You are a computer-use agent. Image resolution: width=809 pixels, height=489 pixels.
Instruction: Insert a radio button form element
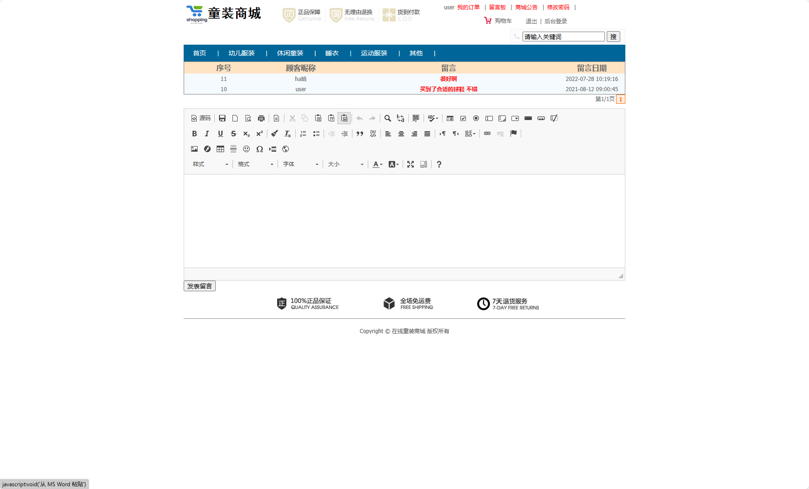[476, 118]
